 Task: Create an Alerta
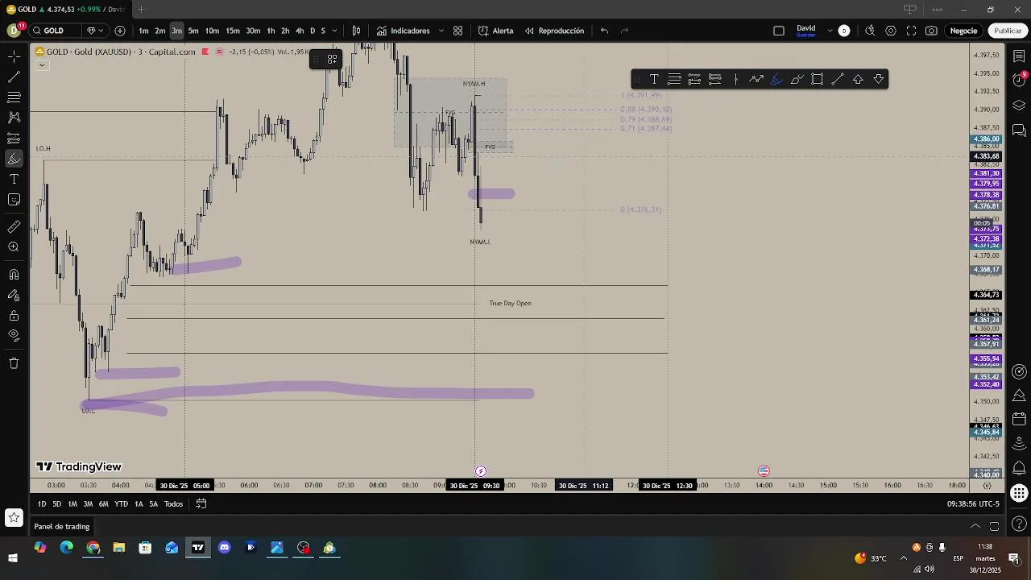[x=495, y=31]
